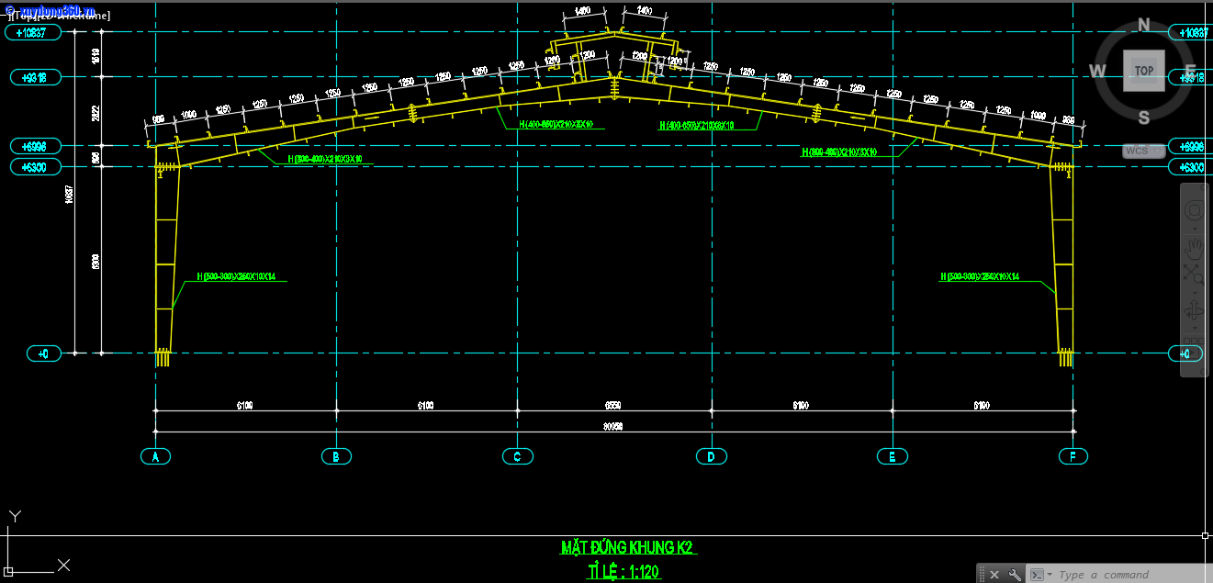1213x583 pixels.
Task: Open the WCS coordinate system dropdown
Action: (1143, 151)
